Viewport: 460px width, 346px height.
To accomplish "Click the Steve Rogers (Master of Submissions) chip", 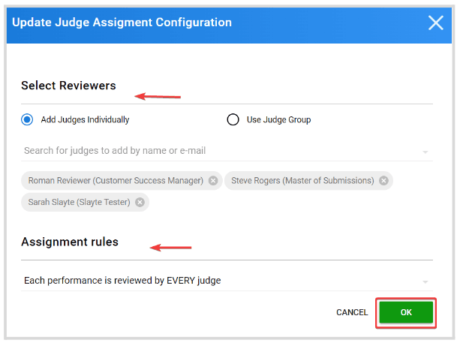I will [x=308, y=180].
